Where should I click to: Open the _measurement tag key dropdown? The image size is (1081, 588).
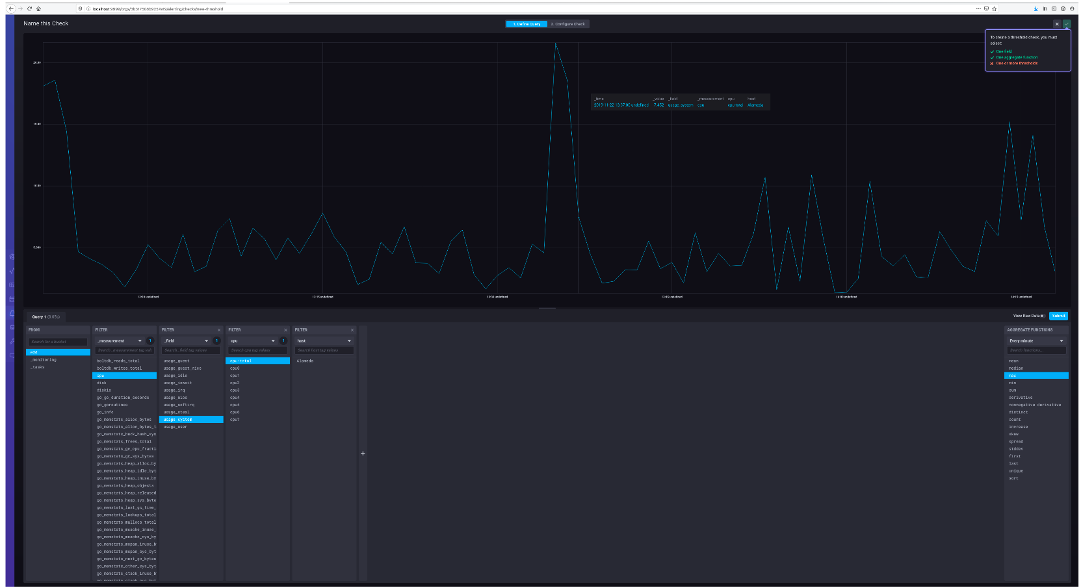pos(120,340)
